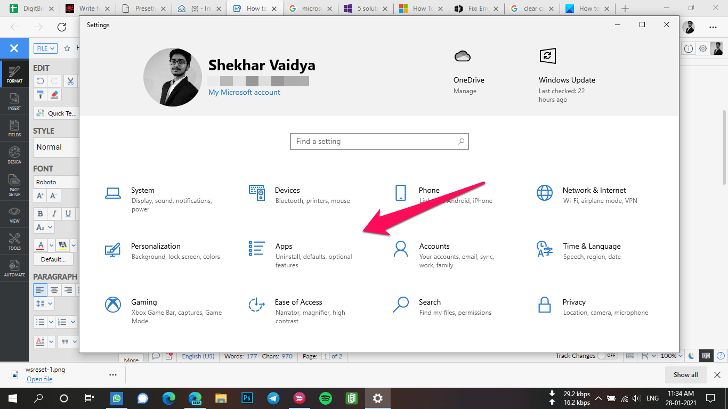Center align paragraph text
Screen dimensions: 728x409
(54, 290)
